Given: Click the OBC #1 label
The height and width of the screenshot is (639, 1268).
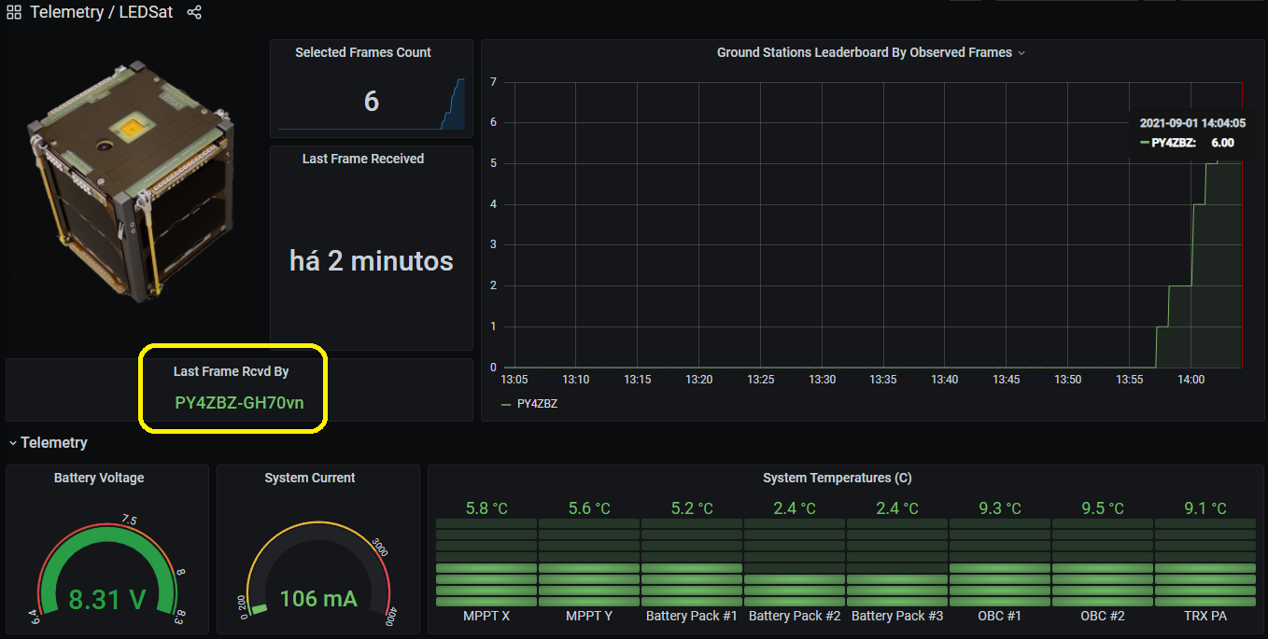Looking at the screenshot, I should click(1000, 617).
